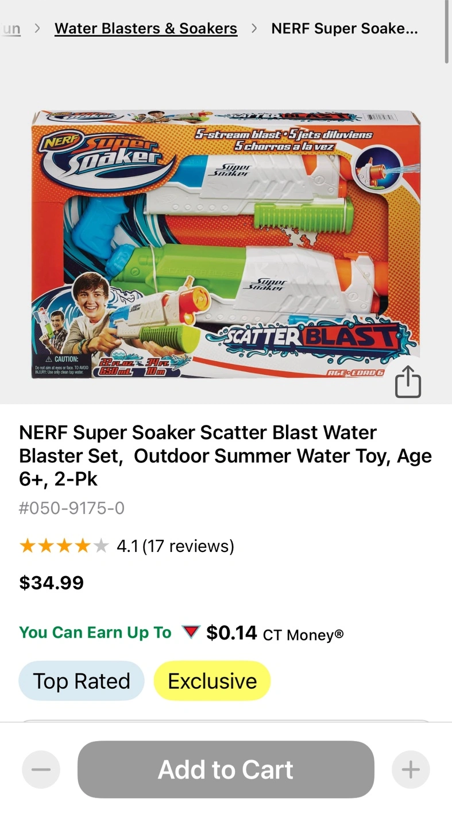Open the Scatter Blast product image
The image size is (452, 828).
point(226,244)
